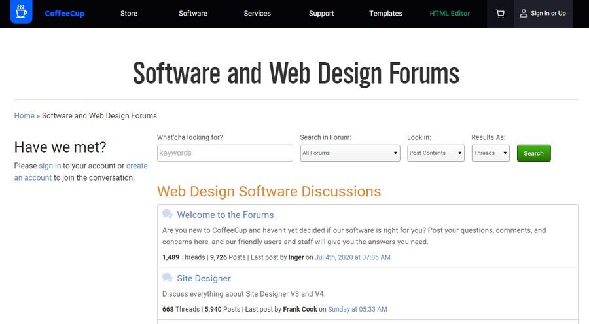Open the Site Designer forum link

point(204,278)
